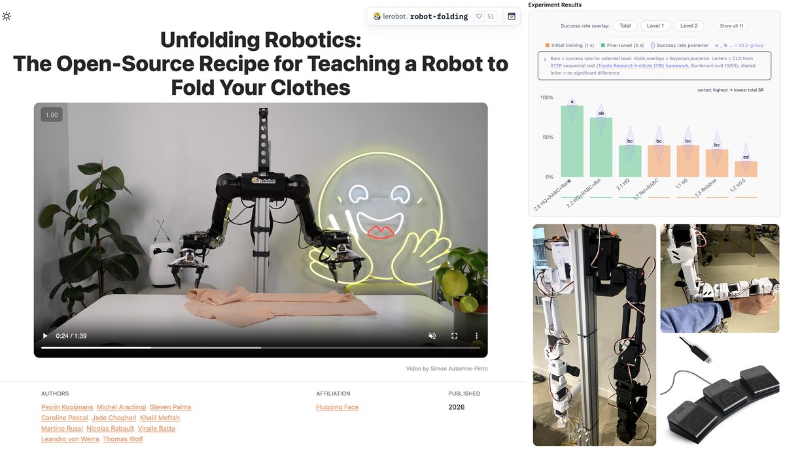Open the Hugging Face affiliation link
The height and width of the screenshot is (451, 785).
(338, 407)
